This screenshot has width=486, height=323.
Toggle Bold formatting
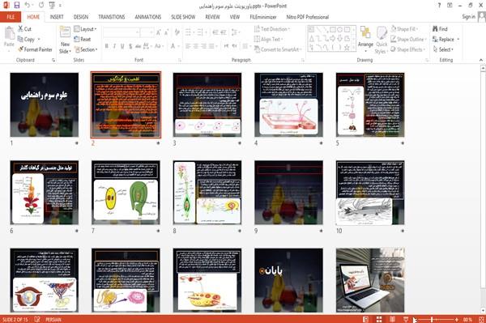(107, 46)
